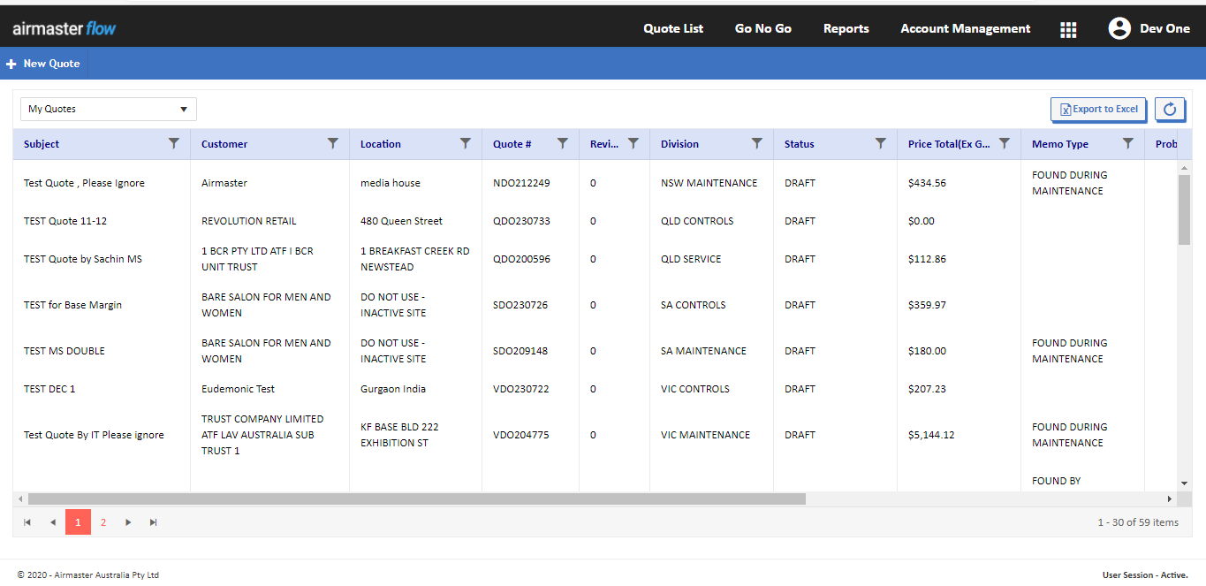Click vertical scrollbar up arrow
Image resolution: width=1206 pixels, height=586 pixels.
1184,167
